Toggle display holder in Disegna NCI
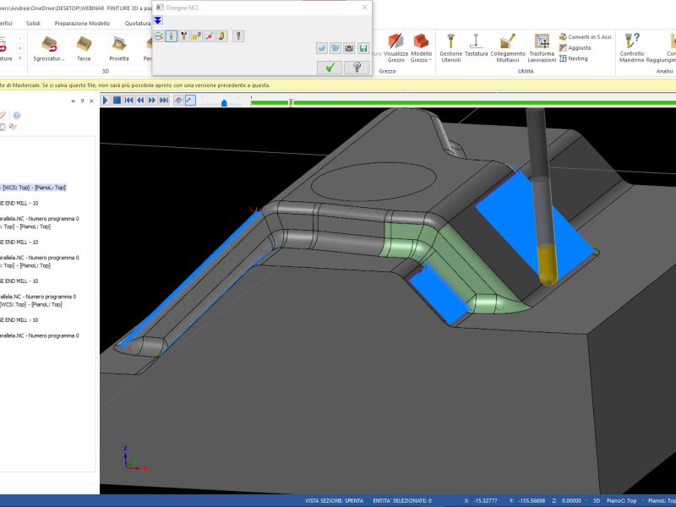 tap(183, 36)
